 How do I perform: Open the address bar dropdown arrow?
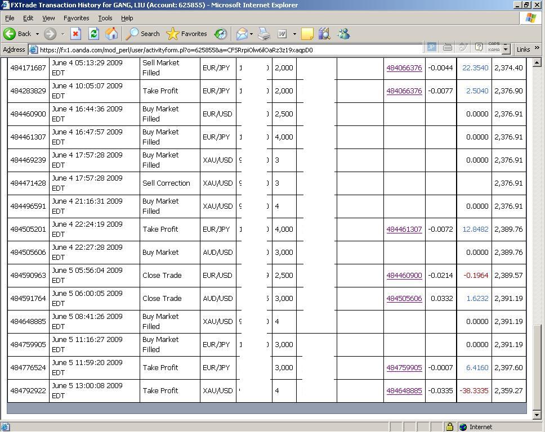click(x=506, y=49)
